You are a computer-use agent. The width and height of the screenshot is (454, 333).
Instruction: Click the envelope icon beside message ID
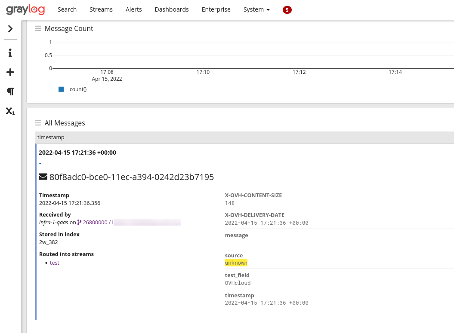click(43, 177)
